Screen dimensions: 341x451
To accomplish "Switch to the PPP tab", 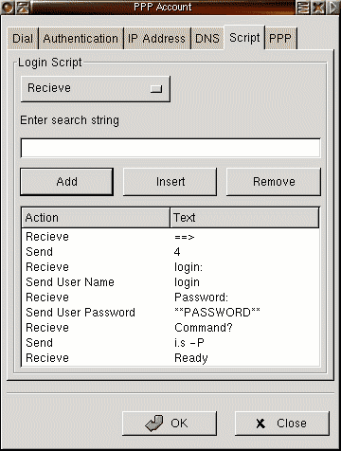I will [280, 39].
